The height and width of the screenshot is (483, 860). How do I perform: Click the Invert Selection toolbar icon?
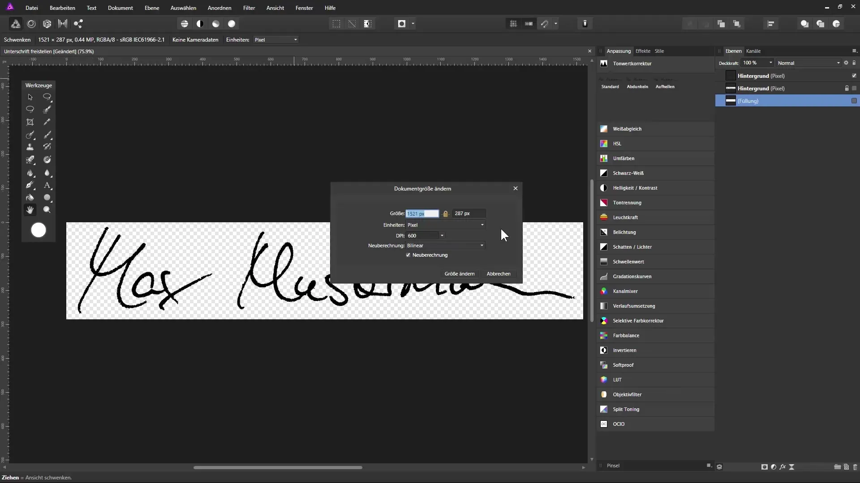point(368,24)
